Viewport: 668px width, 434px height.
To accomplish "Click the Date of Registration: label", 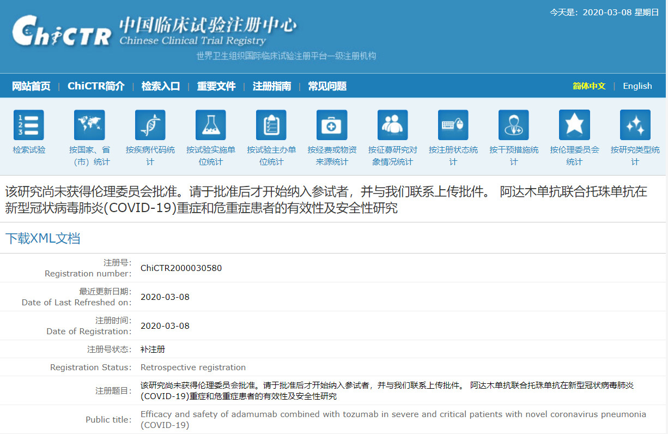I will tap(89, 331).
